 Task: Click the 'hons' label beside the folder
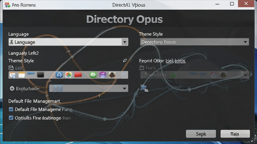point(151,68)
